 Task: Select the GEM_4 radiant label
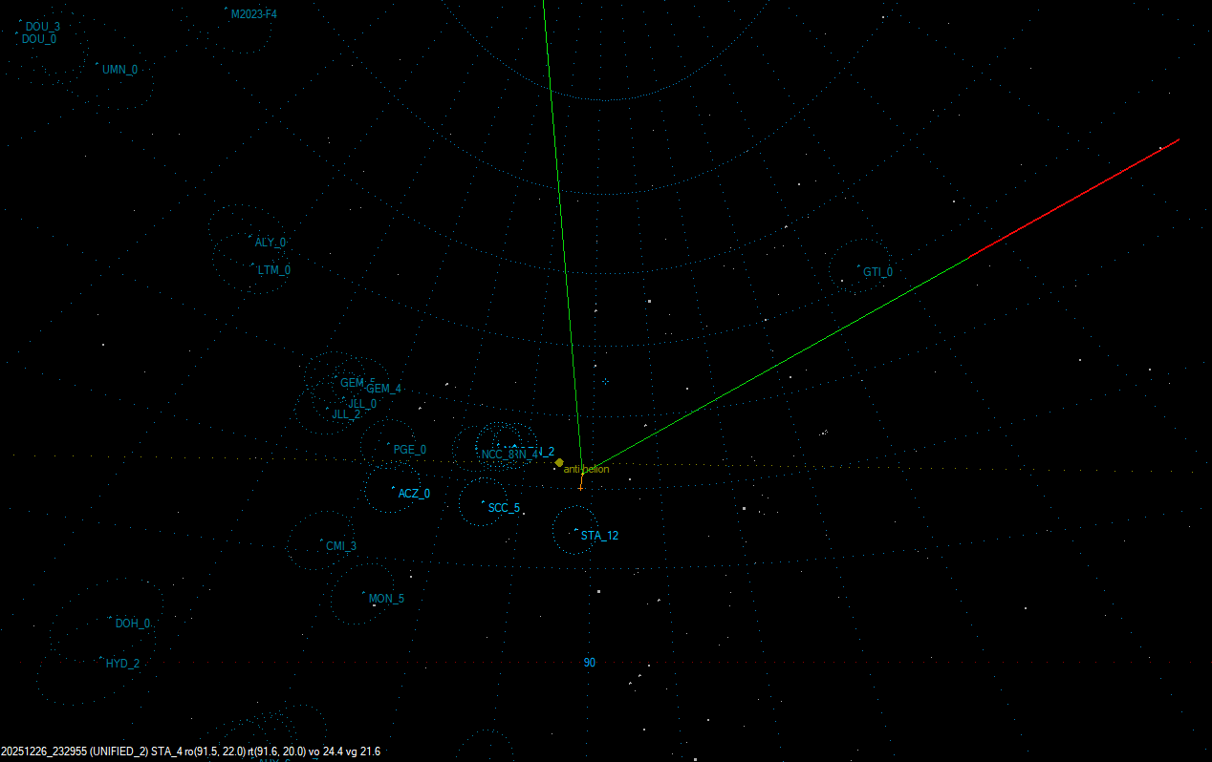(x=384, y=389)
